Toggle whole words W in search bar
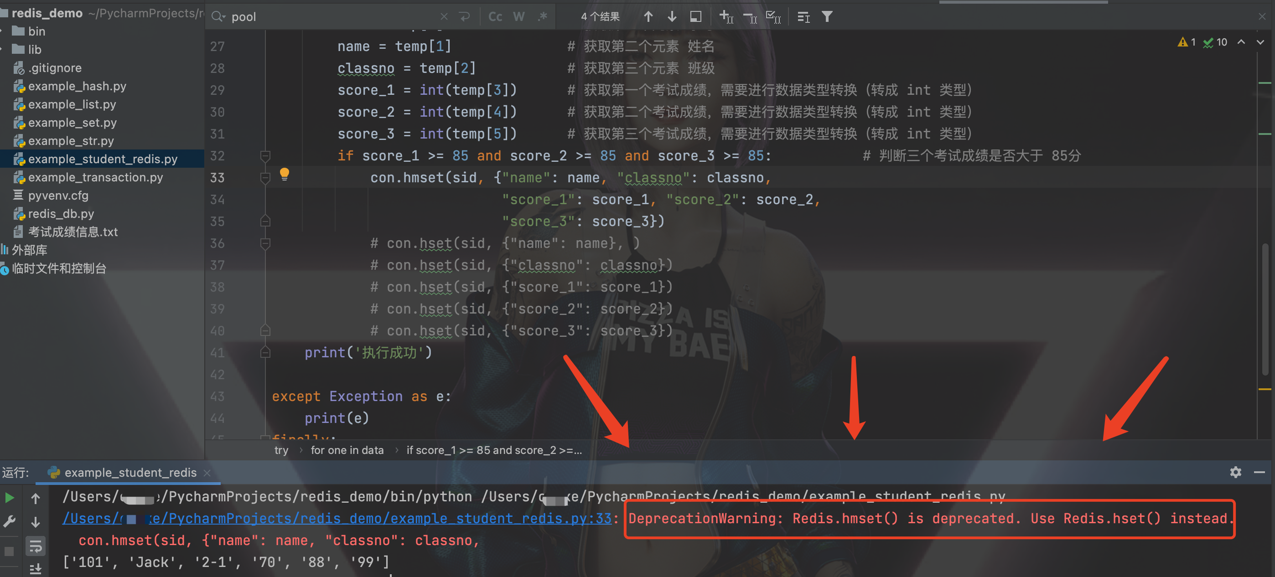Viewport: 1275px width, 577px height. [519, 16]
